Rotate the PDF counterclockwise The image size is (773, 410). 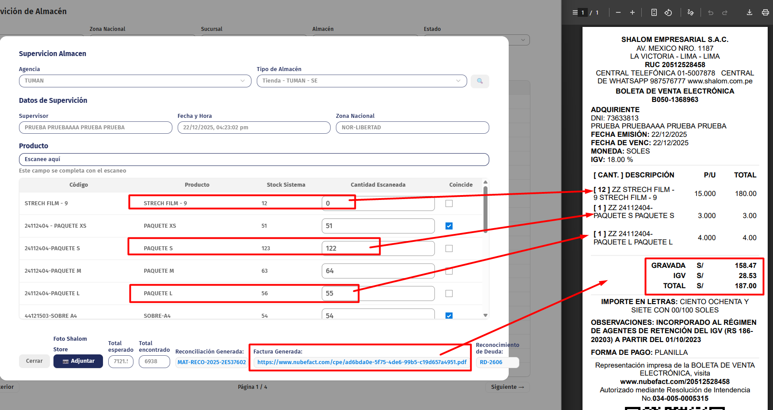click(668, 13)
